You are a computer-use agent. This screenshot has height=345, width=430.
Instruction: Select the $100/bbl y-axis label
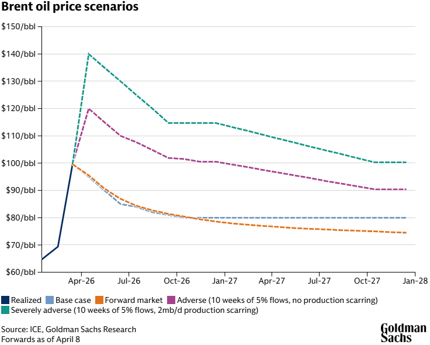pos(18,163)
